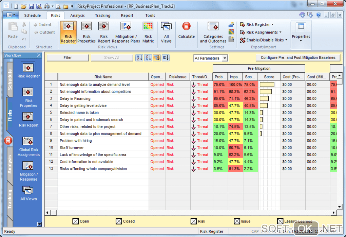The height and width of the screenshot is (237, 346).
Task: Switch to the Analysis ribbon tab
Action: coord(77,16)
